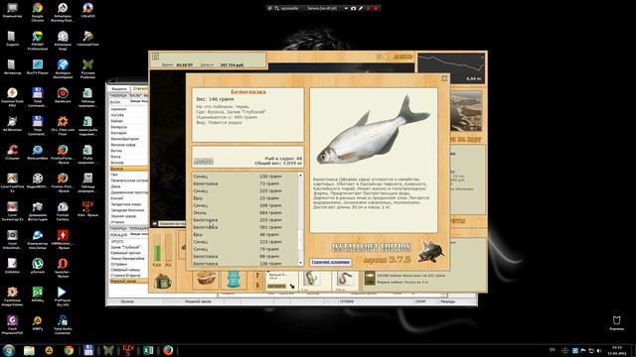Image resolution: width=636 pixels, height=357 pixels.
Task: Open the backpack inventory icon
Action: (x=163, y=282)
